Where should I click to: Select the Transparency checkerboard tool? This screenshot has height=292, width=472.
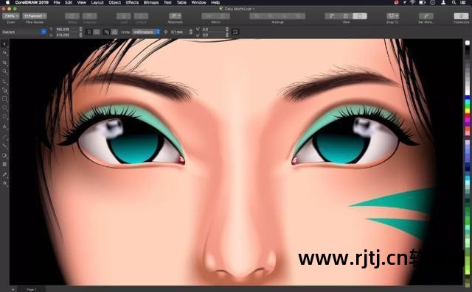point(4,164)
